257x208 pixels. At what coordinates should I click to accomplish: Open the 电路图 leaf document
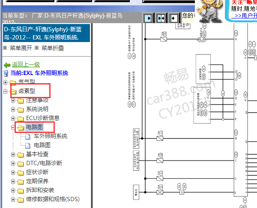(42, 145)
